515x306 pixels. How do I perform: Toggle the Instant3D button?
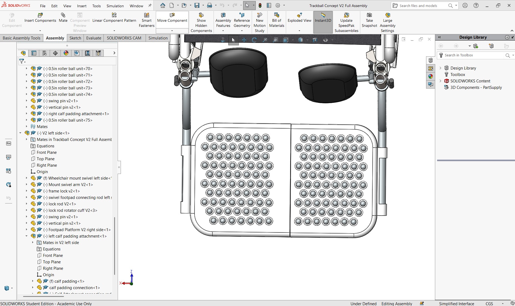323,18
